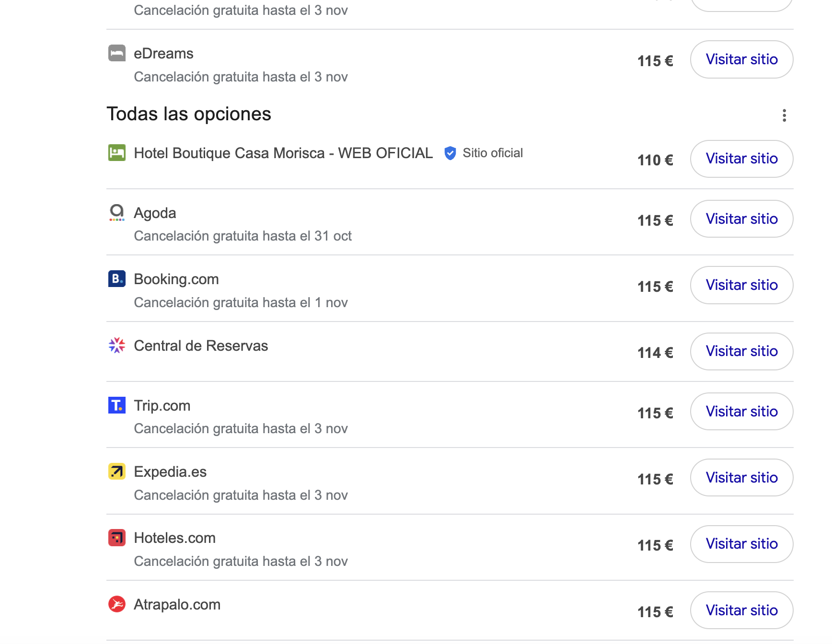Click the Hoteles.com red logo icon

pos(117,538)
